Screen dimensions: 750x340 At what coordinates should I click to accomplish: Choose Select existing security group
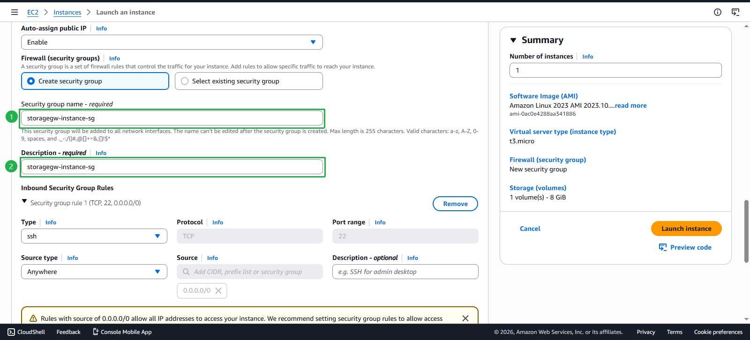pyautogui.click(x=249, y=81)
